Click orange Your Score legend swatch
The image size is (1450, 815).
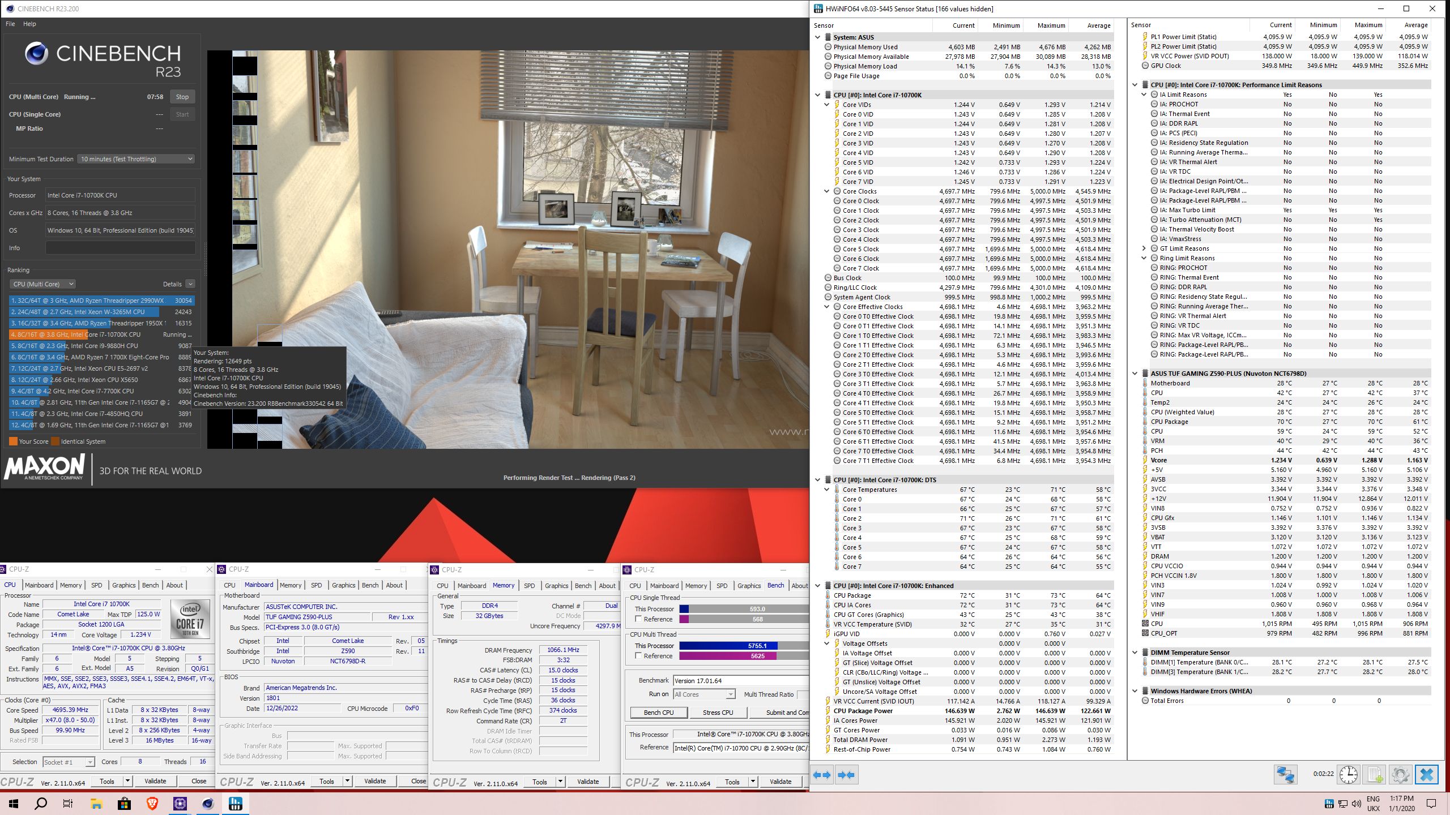click(x=14, y=441)
